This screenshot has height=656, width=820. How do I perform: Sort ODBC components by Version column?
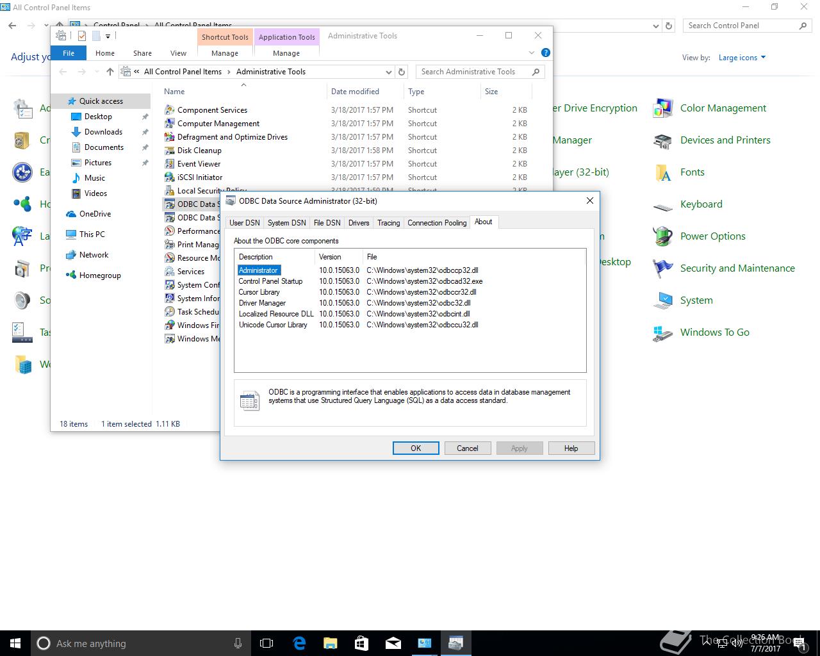tap(339, 257)
